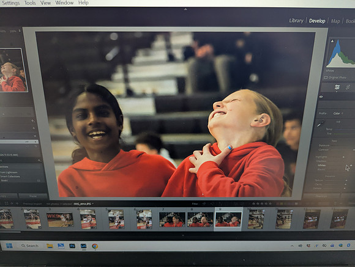355x267 pixels.
Task: Click the Whites slider handle
Action: click(x=351, y=166)
